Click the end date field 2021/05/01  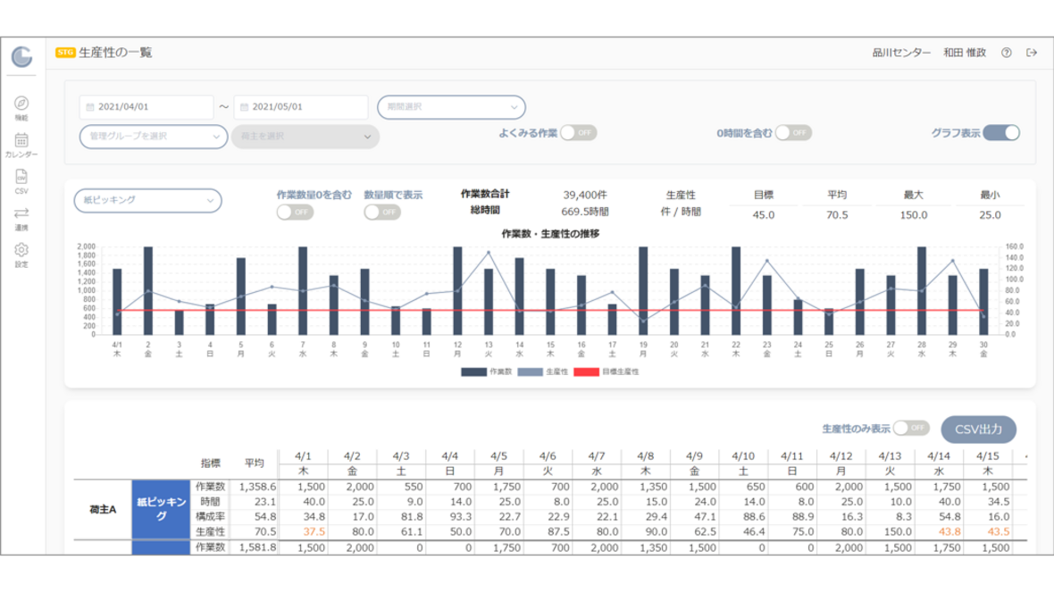pos(300,107)
